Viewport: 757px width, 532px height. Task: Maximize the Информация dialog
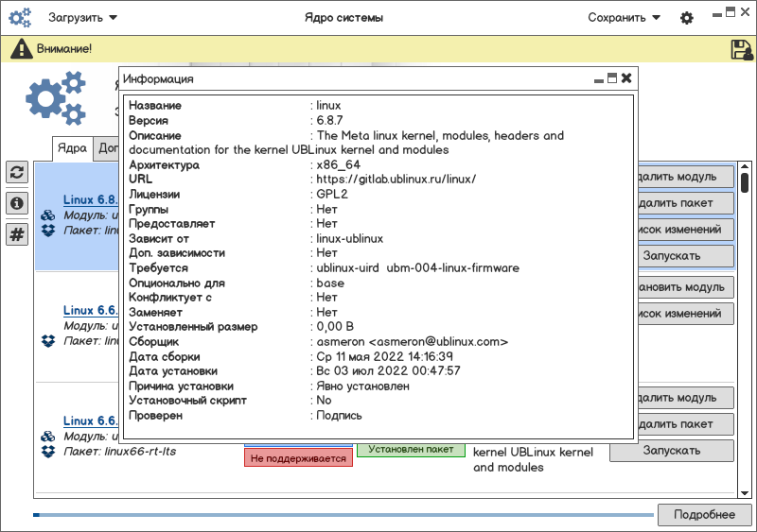(612, 78)
